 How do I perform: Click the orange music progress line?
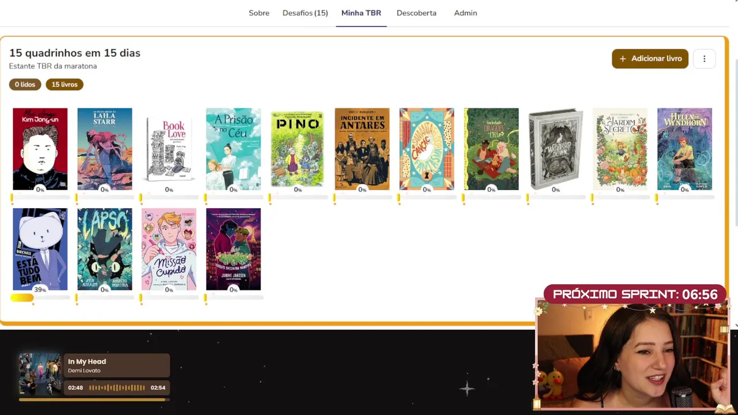pyautogui.click(x=93, y=399)
